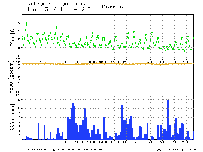Select the tallest rainfall bar near 10FEB
The height and width of the screenshot is (152, 203).
(73, 121)
